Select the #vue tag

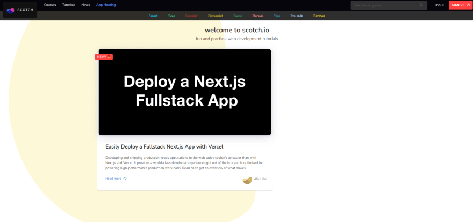click(171, 16)
